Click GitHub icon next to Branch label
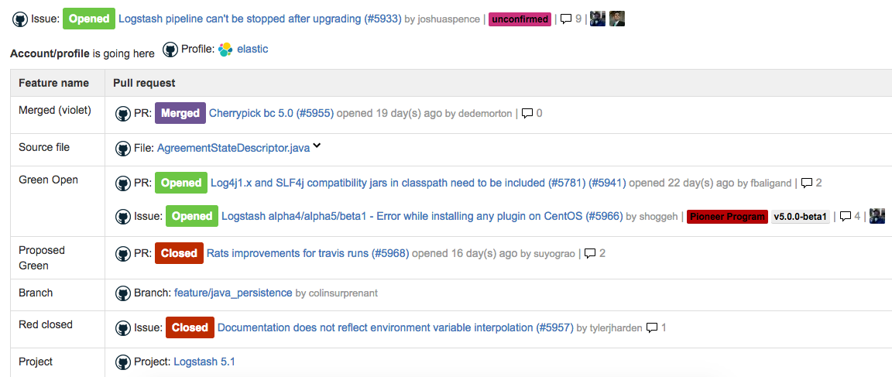The height and width of the screenshot is (377, 892). [x=123, y=293]
